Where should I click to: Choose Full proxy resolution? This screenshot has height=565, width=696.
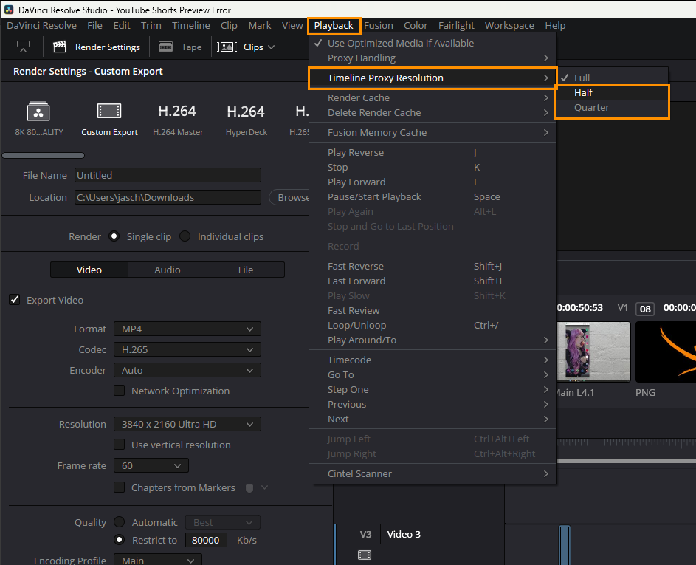tap(612, 78)
